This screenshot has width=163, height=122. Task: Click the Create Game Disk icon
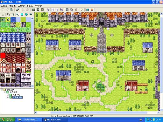coord(18,10)
